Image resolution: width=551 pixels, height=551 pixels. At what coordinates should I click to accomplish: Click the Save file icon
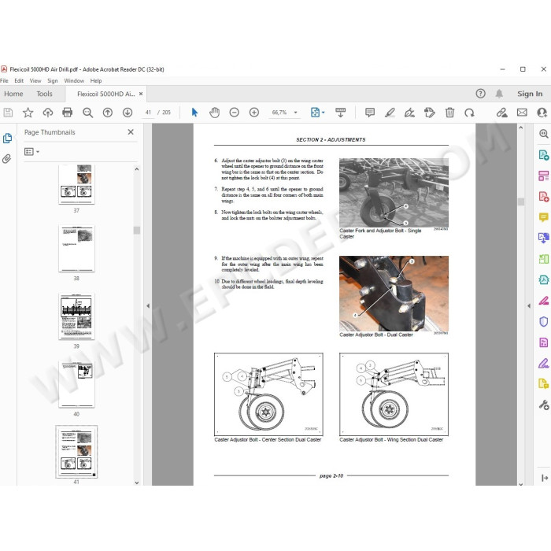coord(8,113)
